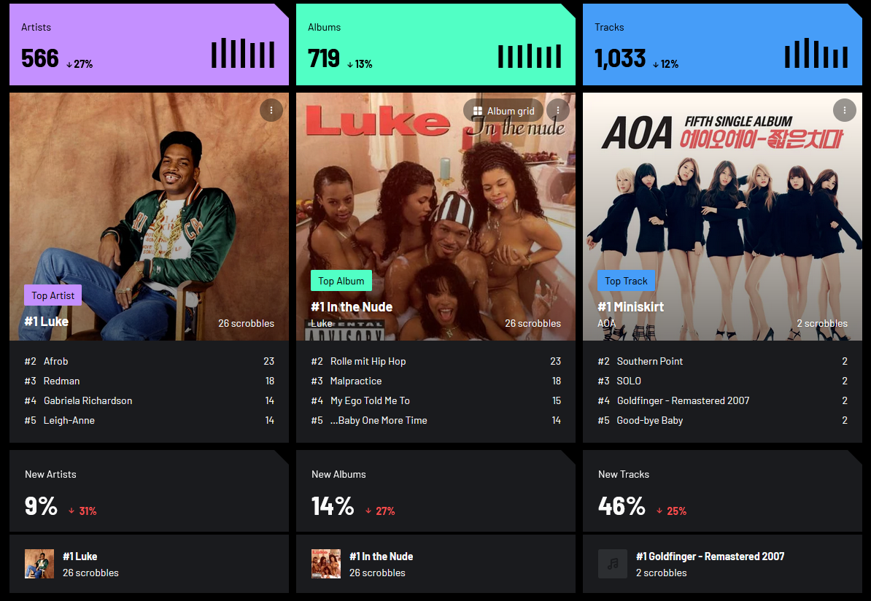Open three-dot menu on Top Track card

tap(844, 110)
